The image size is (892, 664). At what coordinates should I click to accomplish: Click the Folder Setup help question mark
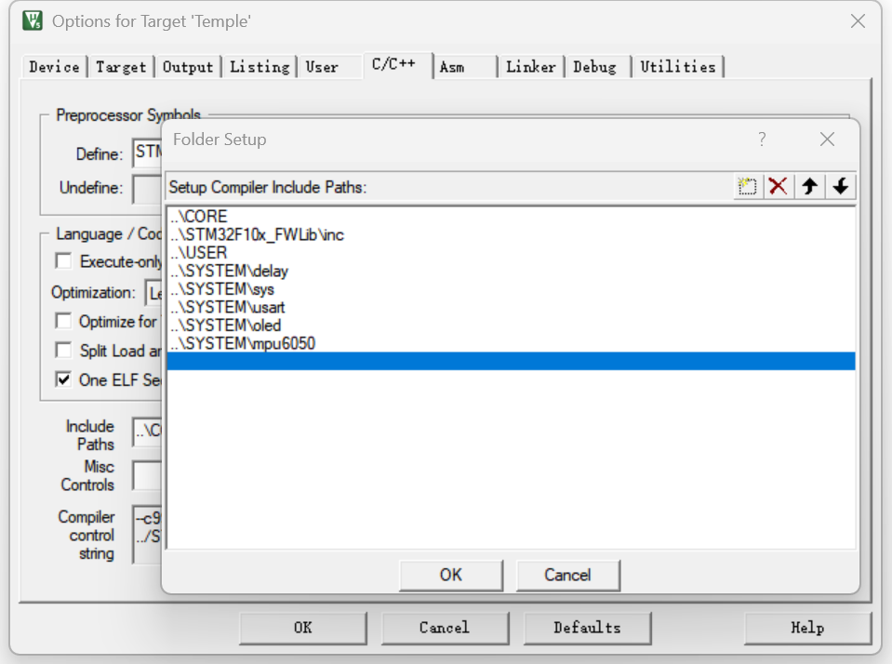tap(762, 139)
